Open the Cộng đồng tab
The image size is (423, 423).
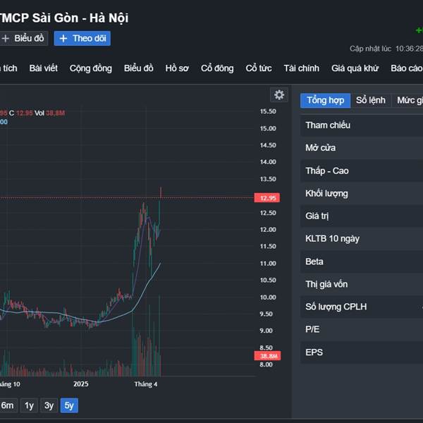point(91,68)
